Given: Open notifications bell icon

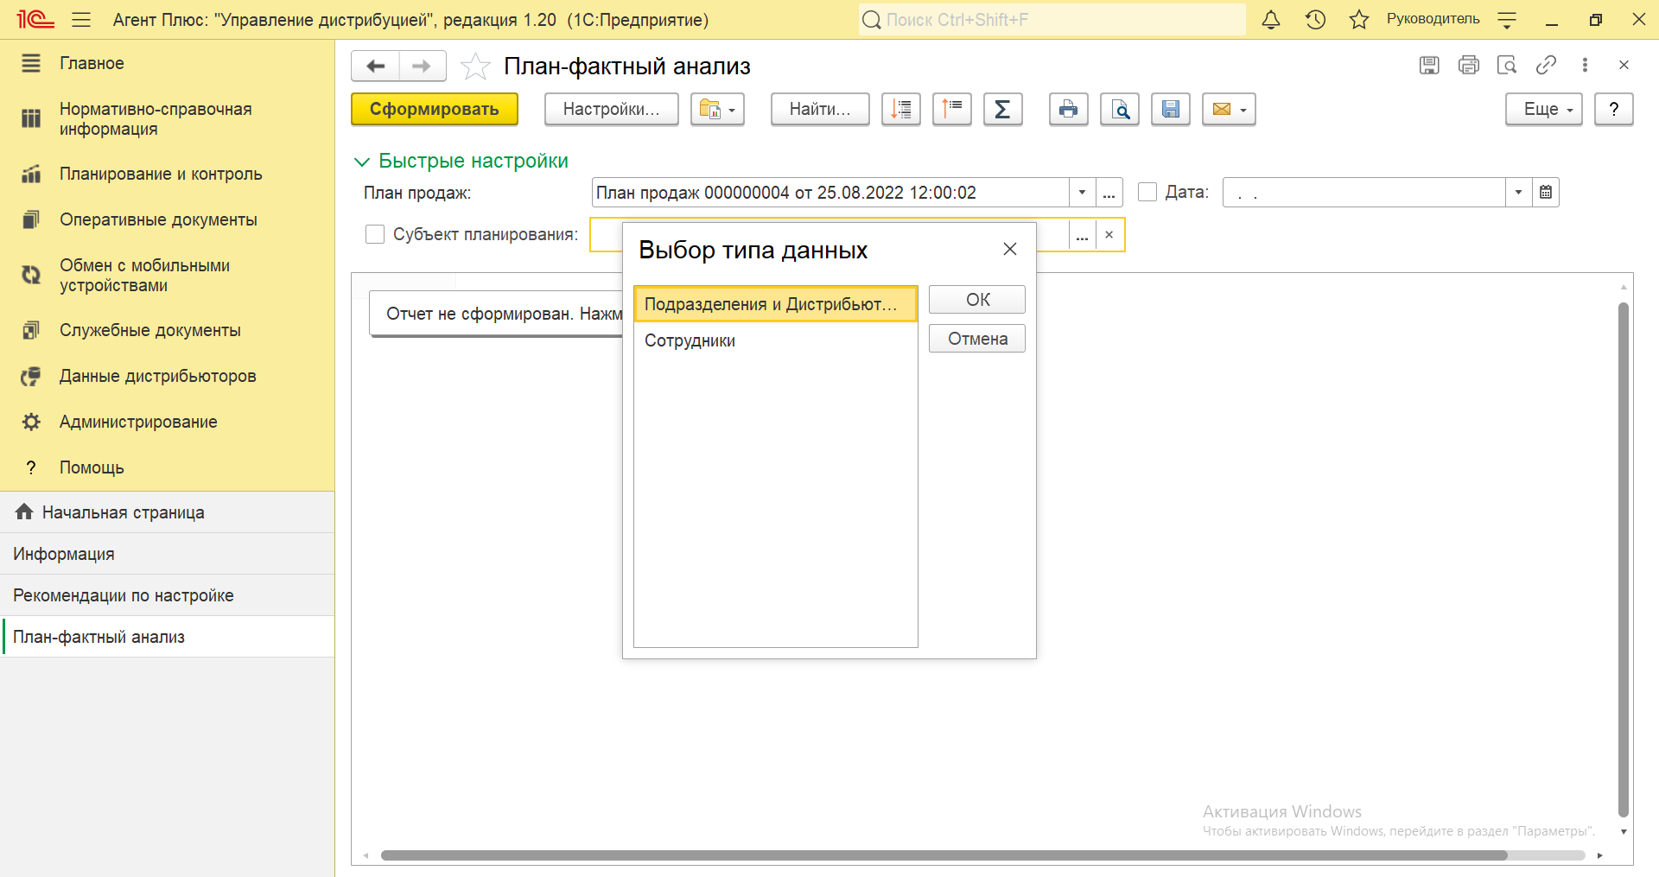Looking at the screenshot, I should (x=1270, y=20).
